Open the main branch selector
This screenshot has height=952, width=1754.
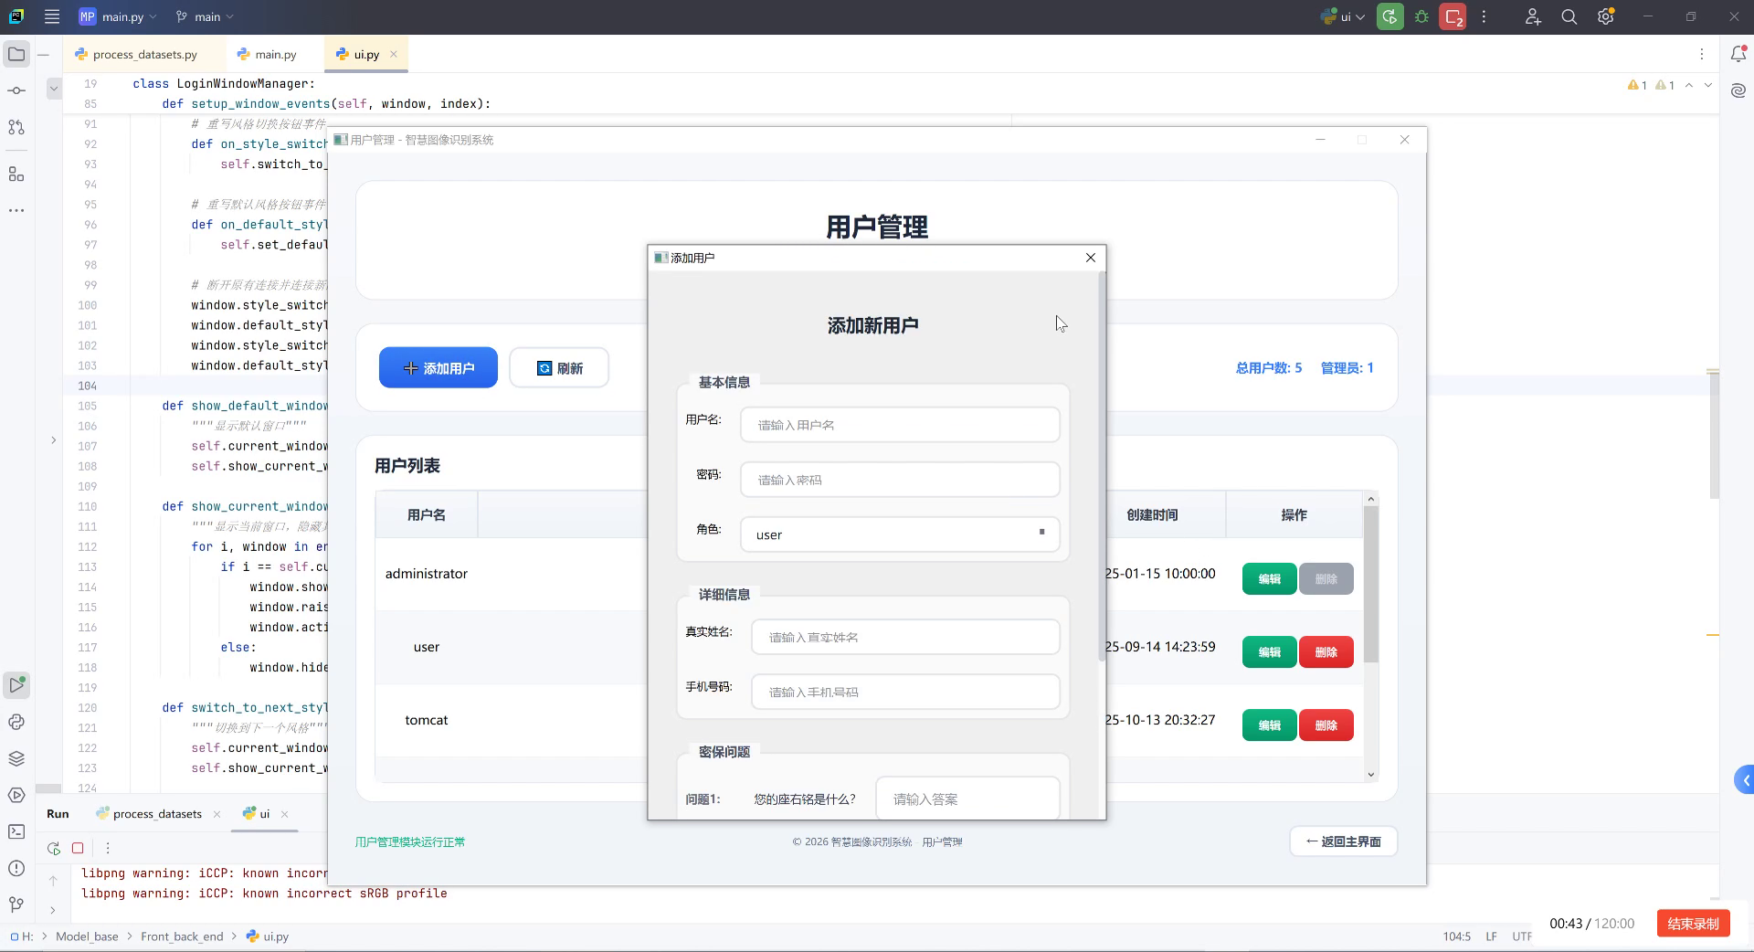(x=203, y=16)
